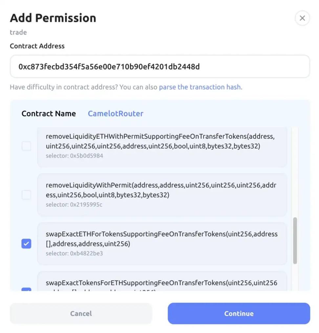Click the selector 0x2195995c text
The image size is (319, 333).
74,205
